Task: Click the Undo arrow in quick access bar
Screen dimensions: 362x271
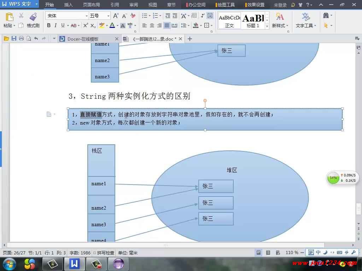Action: pos(36,39)
